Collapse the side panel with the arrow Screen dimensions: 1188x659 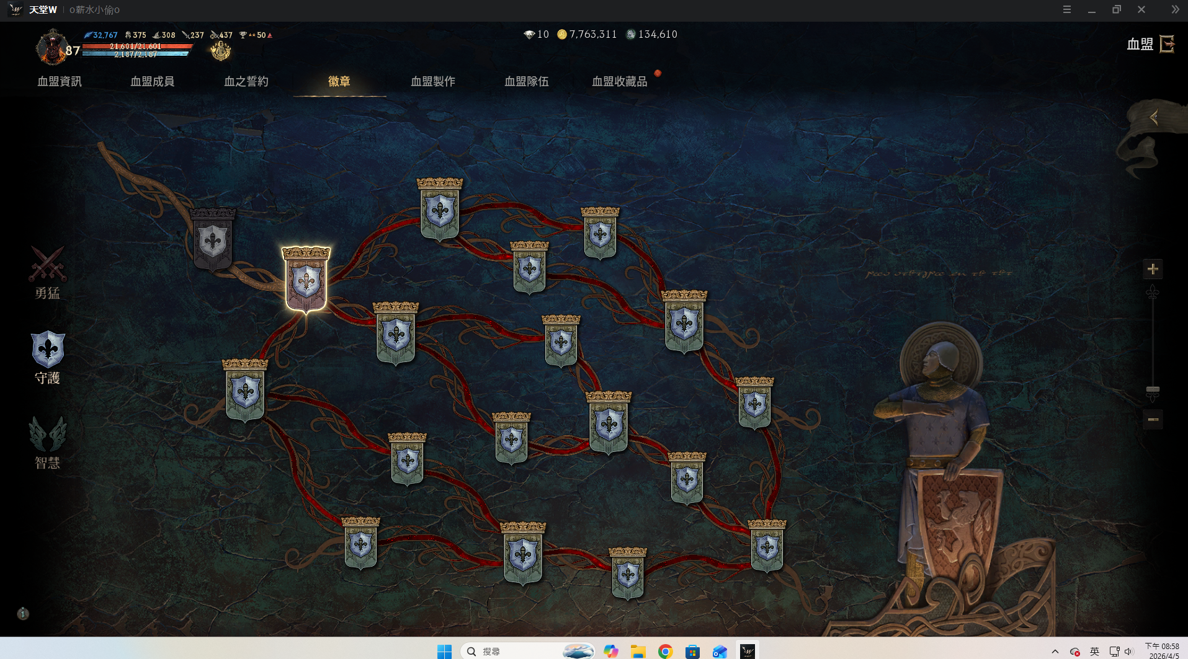click(1154, 117)
